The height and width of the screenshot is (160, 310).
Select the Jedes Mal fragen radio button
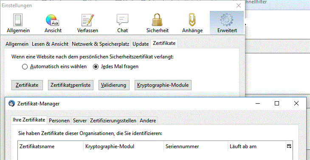click(x=96, y=67)
